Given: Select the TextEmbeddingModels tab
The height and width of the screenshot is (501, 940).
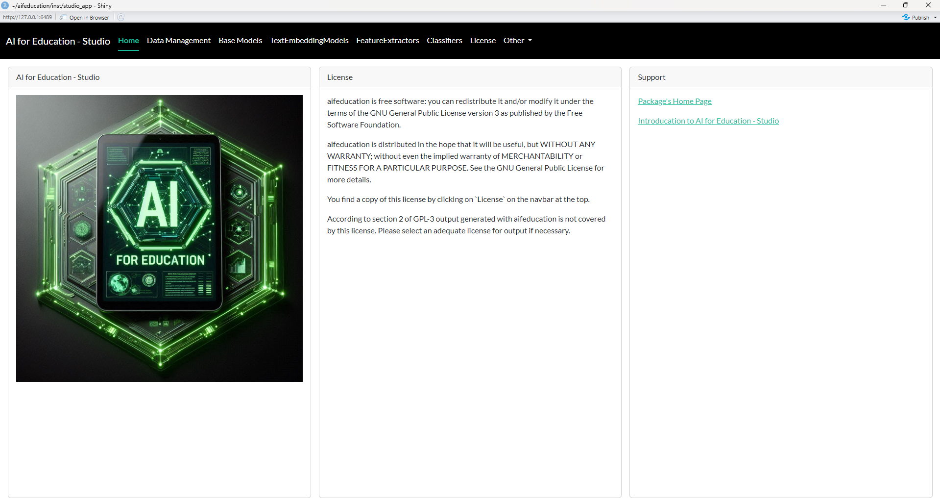Looking at the screenshot, I should [309, 41].
